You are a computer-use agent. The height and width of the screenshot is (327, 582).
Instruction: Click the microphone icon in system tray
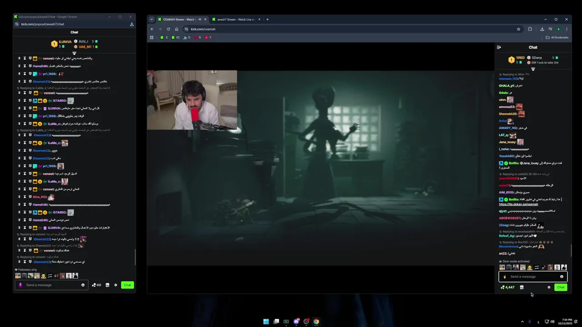529,322
